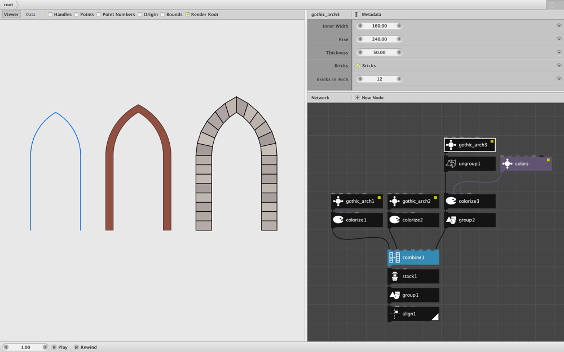The height and width of the screenshot is (352, 564).
Task: Toggle the Handles checkbox
Action: [x=50, y=15]
